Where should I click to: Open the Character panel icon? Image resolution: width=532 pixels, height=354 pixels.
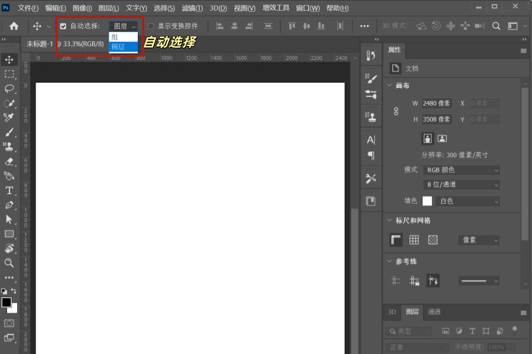(371, 140)
